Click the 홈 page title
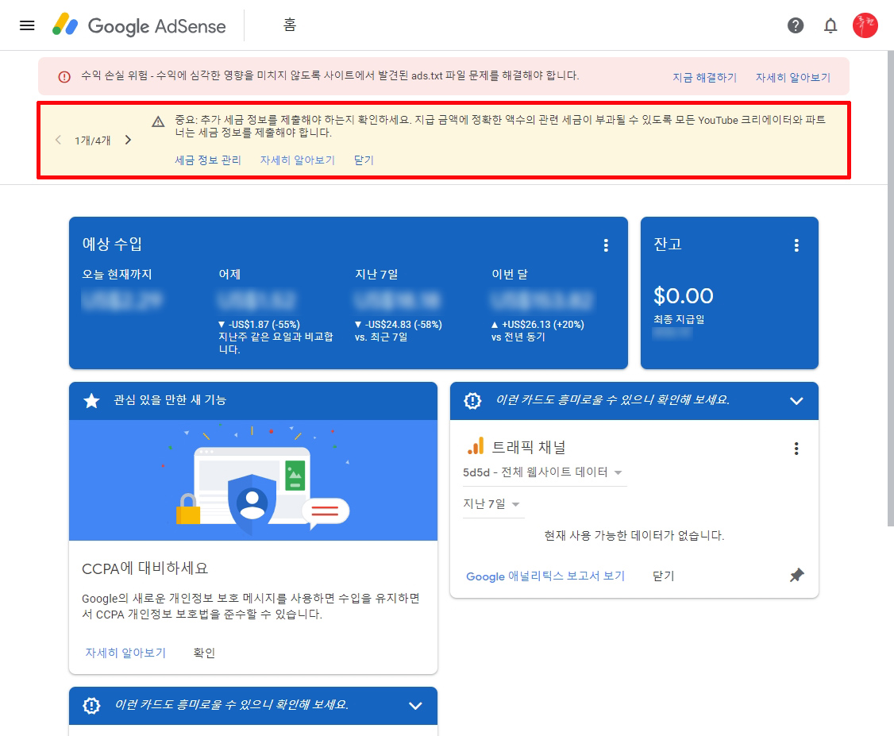Screen dimensions: 894x736 pyautogui.click(x=290, y=25)
